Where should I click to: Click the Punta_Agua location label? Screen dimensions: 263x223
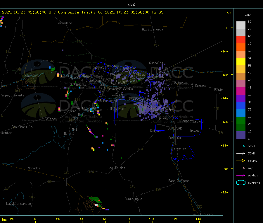tap(133, 199)
